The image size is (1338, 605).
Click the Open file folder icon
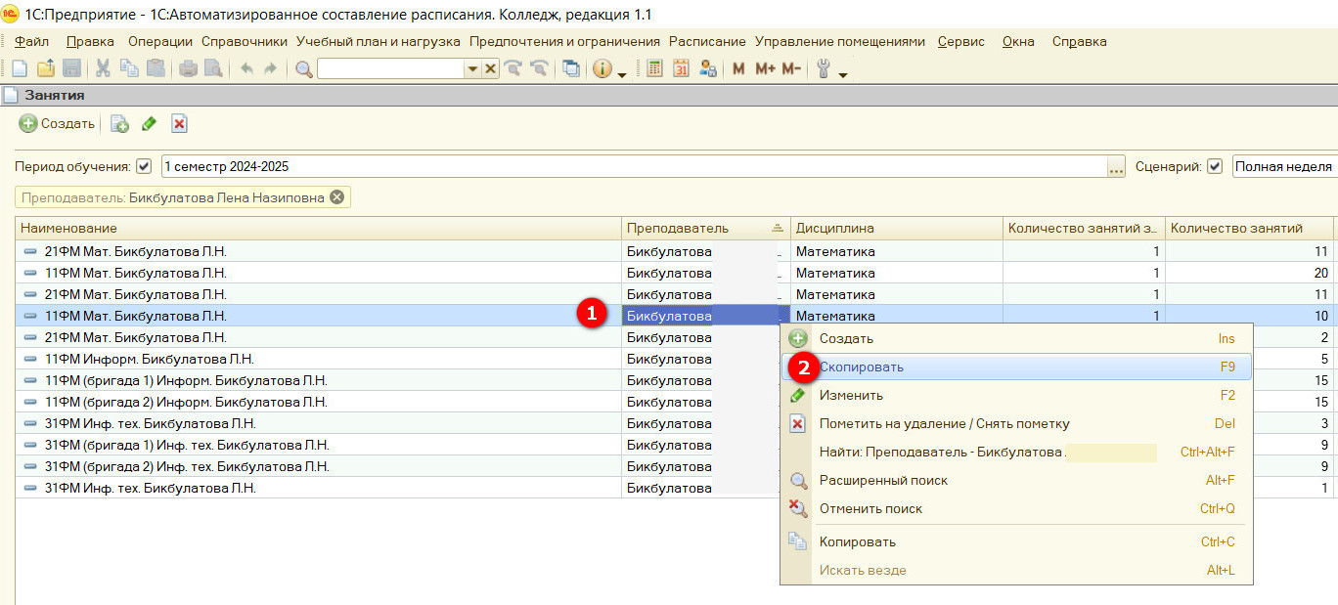coord(46,68)
